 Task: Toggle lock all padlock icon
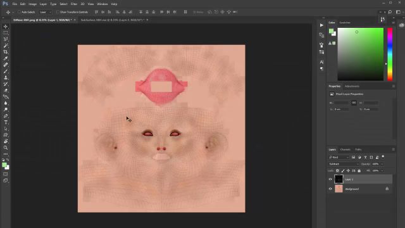coord(359,170)
